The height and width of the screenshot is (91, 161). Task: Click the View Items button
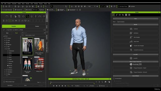pyautogui.click(x=10, y=85)
